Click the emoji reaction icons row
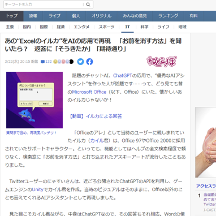 63,62
